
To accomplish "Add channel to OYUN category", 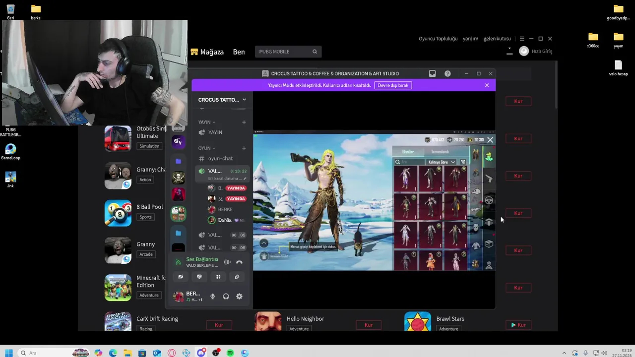I will (244, 148).
